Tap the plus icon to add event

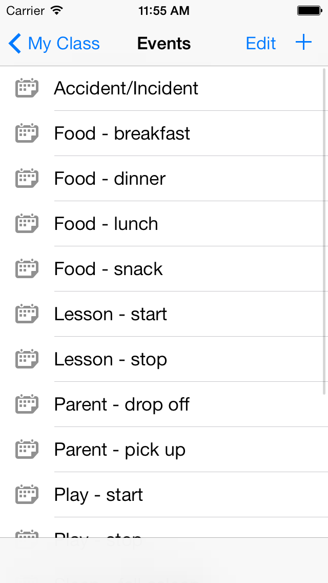[303, 43]
